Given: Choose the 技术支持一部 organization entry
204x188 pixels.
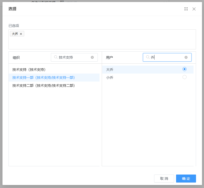Looking at the screenshot, I should [x=44, y=78].
